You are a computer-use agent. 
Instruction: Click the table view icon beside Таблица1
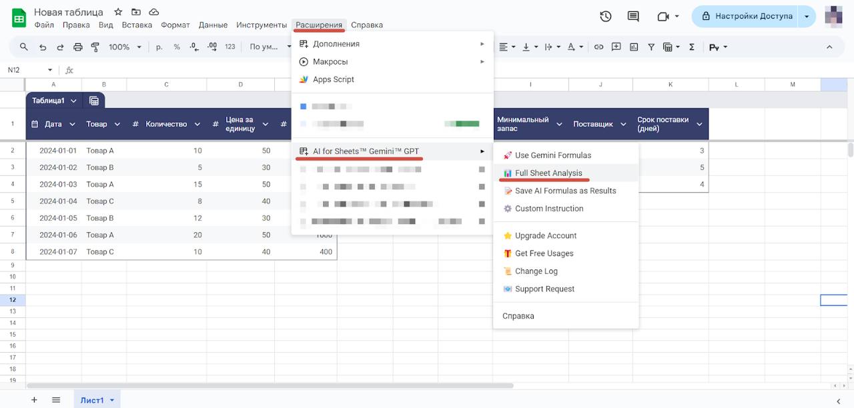(x=94, y=101)
